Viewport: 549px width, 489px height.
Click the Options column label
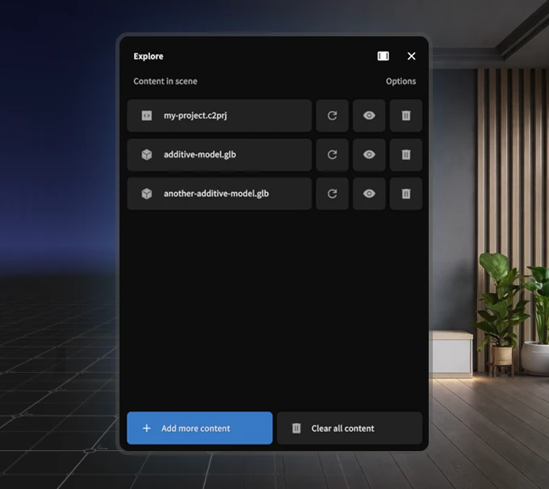[401, 81]
